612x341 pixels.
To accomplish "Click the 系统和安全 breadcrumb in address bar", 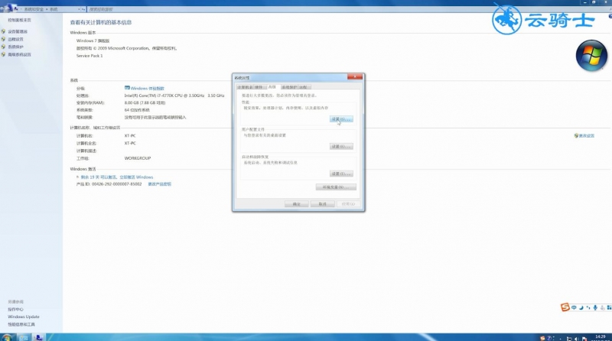I will (34, 9).
